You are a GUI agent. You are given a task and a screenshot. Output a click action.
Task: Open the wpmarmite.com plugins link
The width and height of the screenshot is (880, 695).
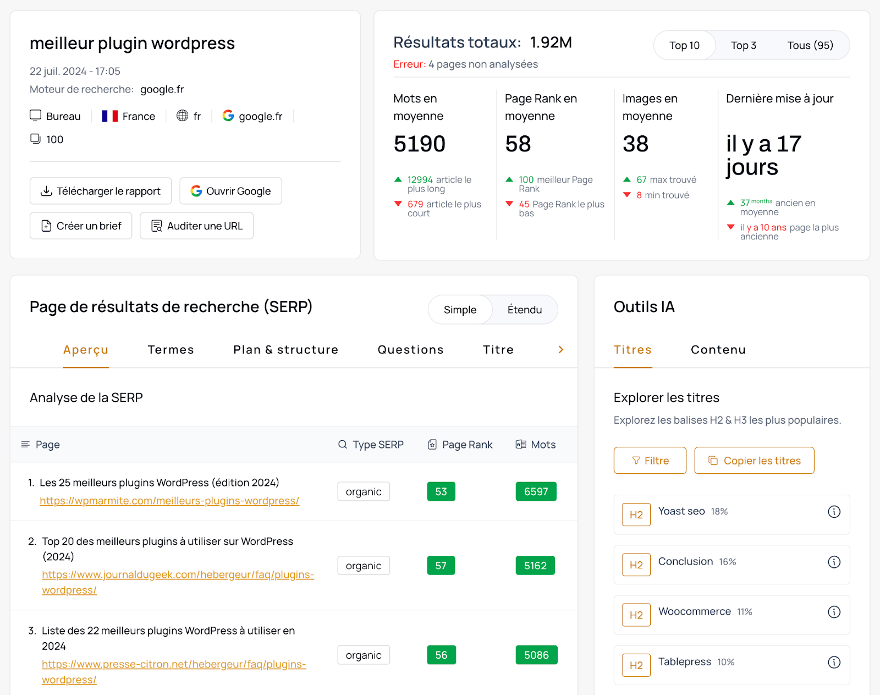[x=169, y=501]
